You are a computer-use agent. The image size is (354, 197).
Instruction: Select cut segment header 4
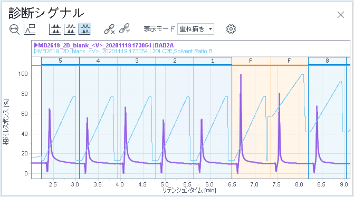click(x=99, y=61)
